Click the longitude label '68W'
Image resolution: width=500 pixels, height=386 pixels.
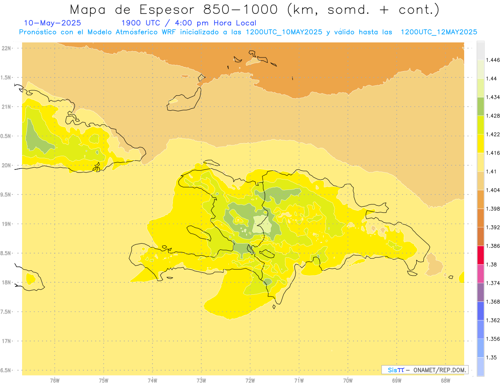(445, 381)
